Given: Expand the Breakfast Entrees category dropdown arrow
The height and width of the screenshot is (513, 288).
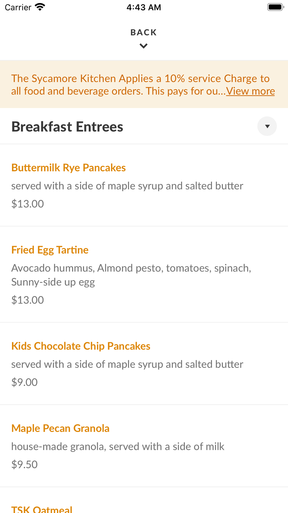Looking at the screenshot, I should point(267,126).
